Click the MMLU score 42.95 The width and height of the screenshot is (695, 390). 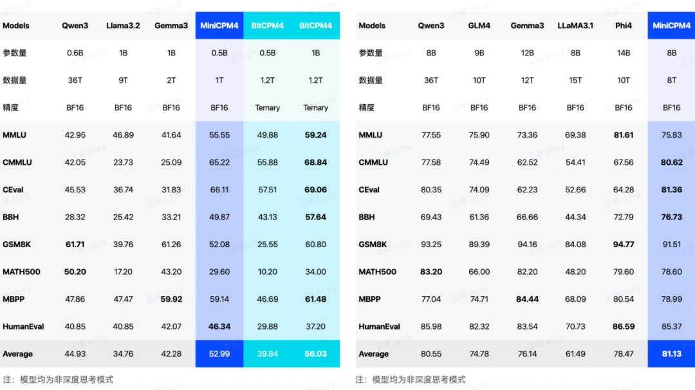point(75,135)
